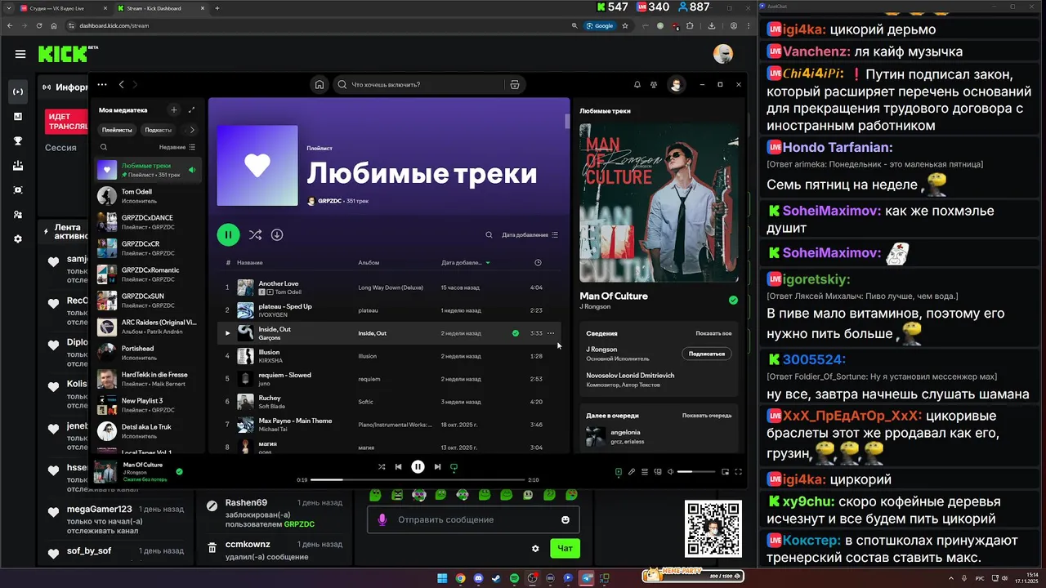The width and height of the screenshot is (1046, 588).
Task: Download the Любимые треки playlist
Action: (277, 234)
